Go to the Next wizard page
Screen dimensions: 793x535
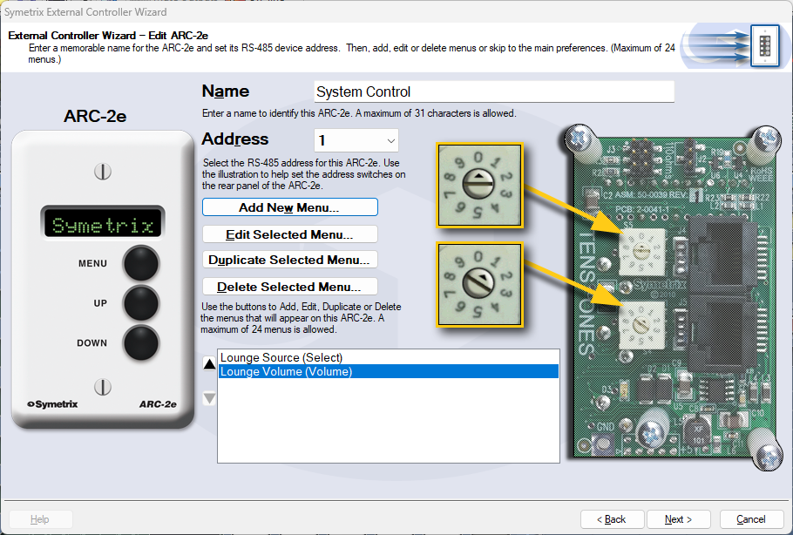(678, 519)
